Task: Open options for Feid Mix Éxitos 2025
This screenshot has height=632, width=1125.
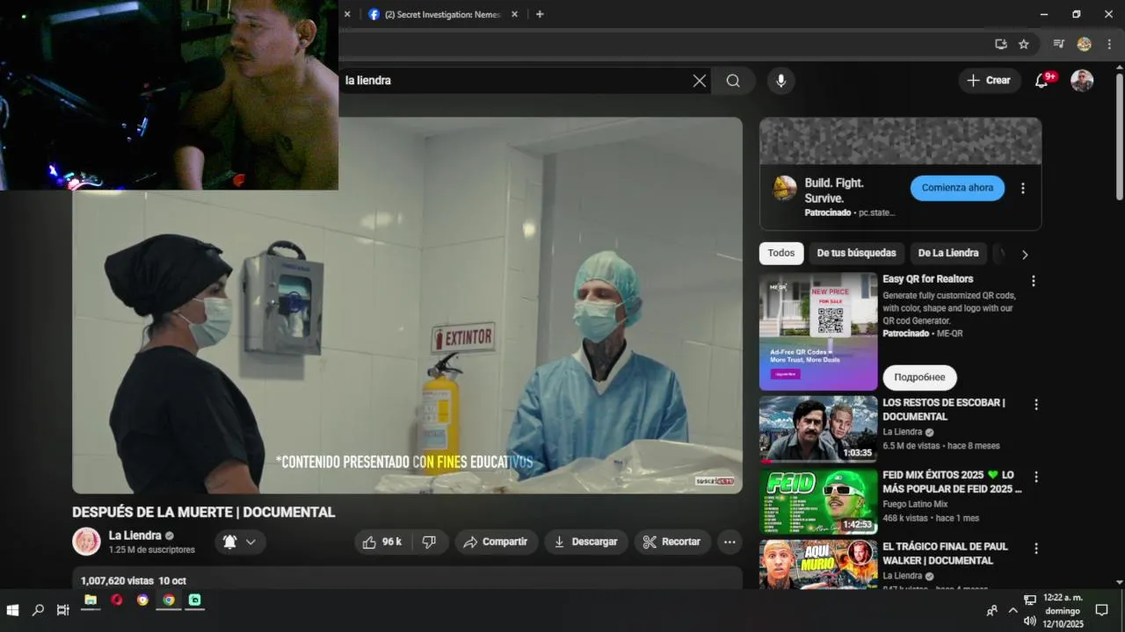Action: click(1036, 477)
